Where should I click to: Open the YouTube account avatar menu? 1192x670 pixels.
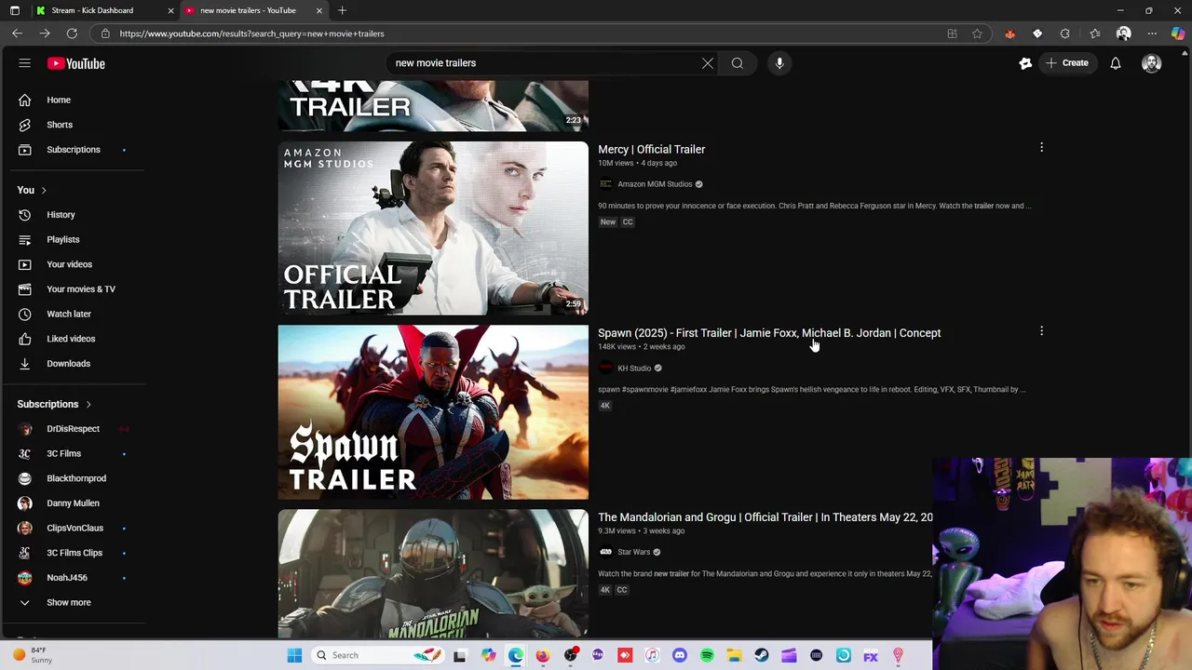pos(1152,63)
